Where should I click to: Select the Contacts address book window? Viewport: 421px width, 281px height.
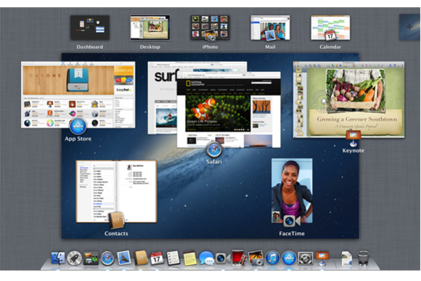click(116, 192)
